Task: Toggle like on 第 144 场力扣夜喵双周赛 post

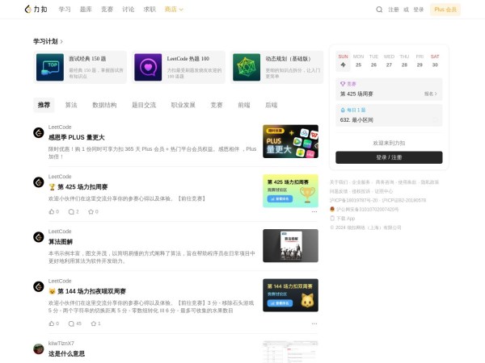Action: (53, 323)
